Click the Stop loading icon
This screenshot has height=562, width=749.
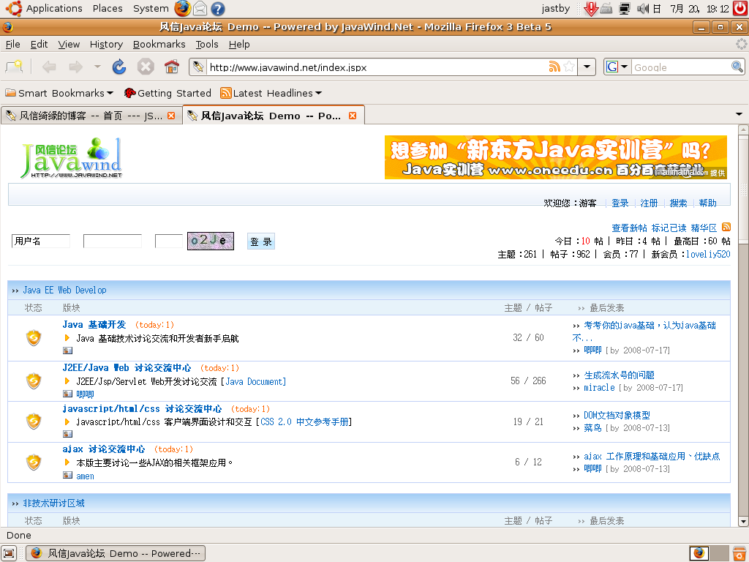point(146,67)
